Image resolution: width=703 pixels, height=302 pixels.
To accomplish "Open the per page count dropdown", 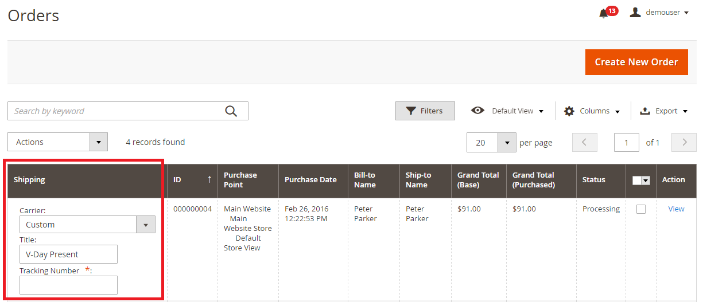I will pos(507,143).
